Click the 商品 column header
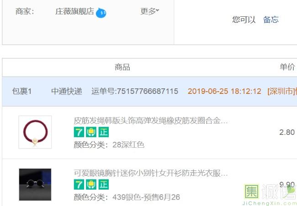This screenshot has height=206, width=297. [122, 67]
